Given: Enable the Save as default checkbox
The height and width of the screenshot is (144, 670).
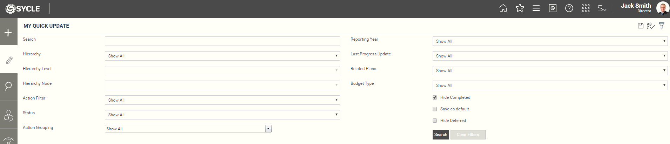Looking at the screenshot, I should coord(435,109).
